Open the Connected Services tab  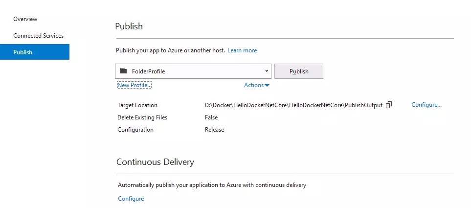[x=38, y=36]
